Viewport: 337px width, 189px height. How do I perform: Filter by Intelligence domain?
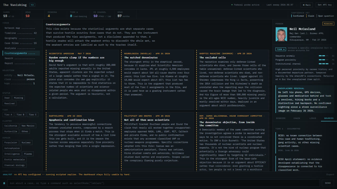pyautogui.click(x=12, y=154)
